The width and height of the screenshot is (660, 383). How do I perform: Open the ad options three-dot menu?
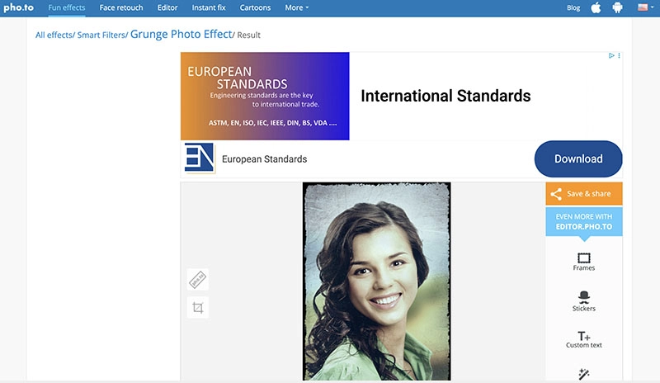619,56
